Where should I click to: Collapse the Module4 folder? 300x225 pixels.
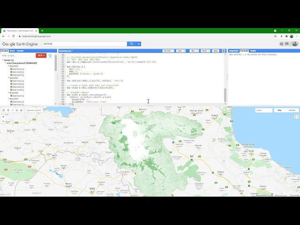tap(8, 93)
